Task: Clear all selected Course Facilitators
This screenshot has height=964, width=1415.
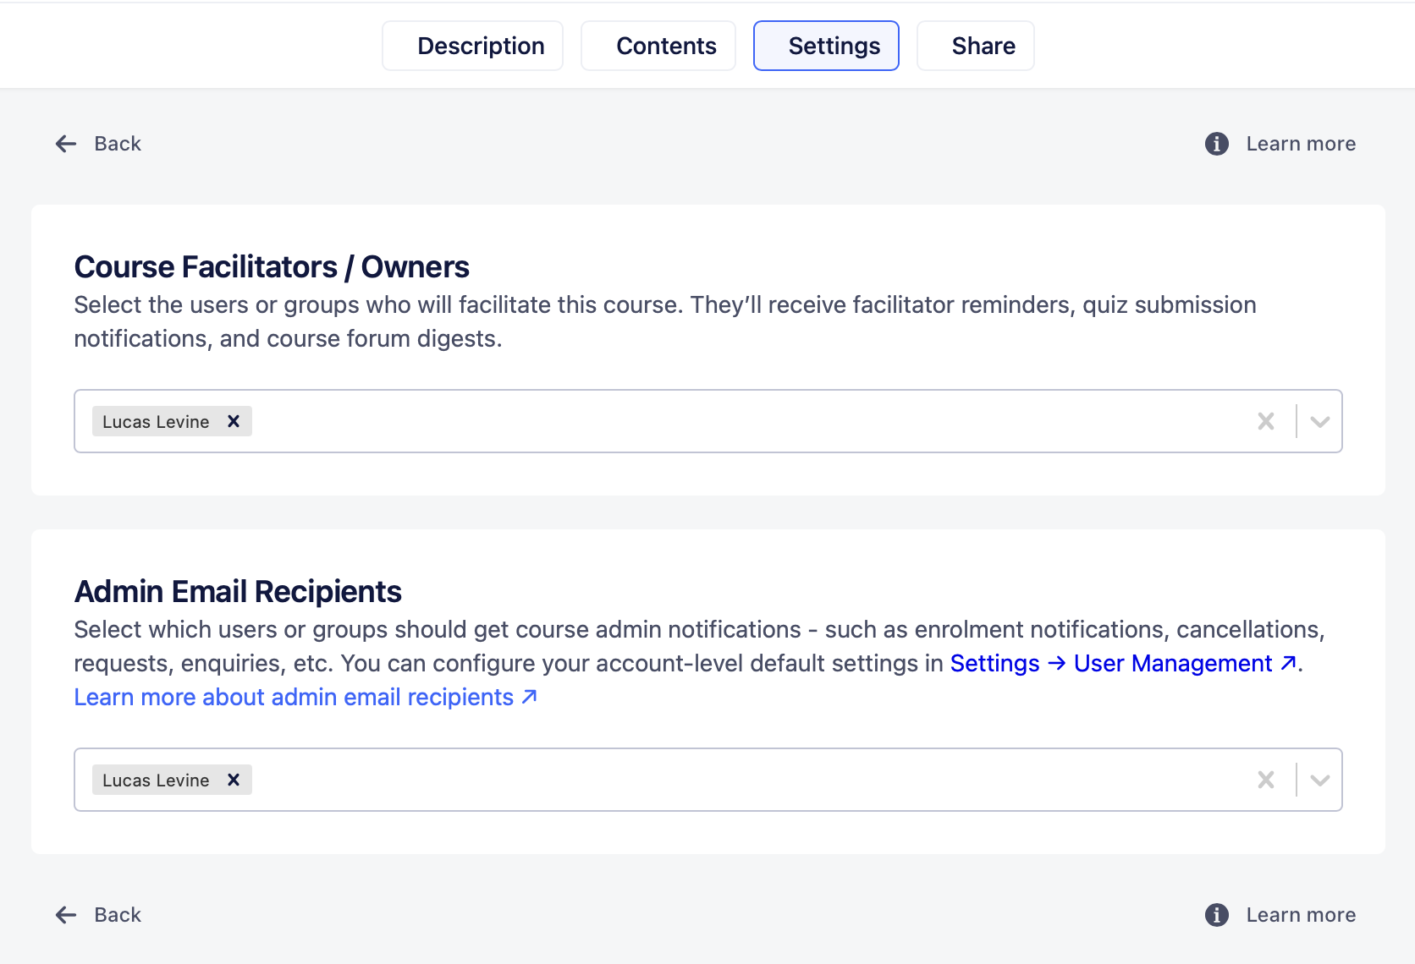Action: [x=1265, y=421]
